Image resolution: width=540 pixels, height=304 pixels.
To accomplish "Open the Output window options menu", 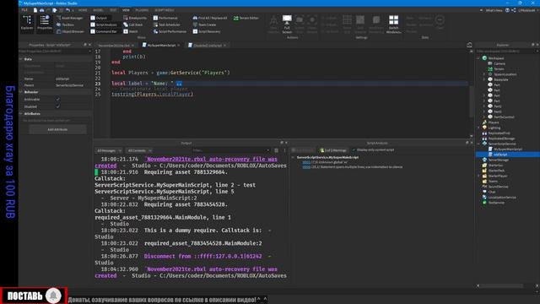I will (x=284, y=150).
